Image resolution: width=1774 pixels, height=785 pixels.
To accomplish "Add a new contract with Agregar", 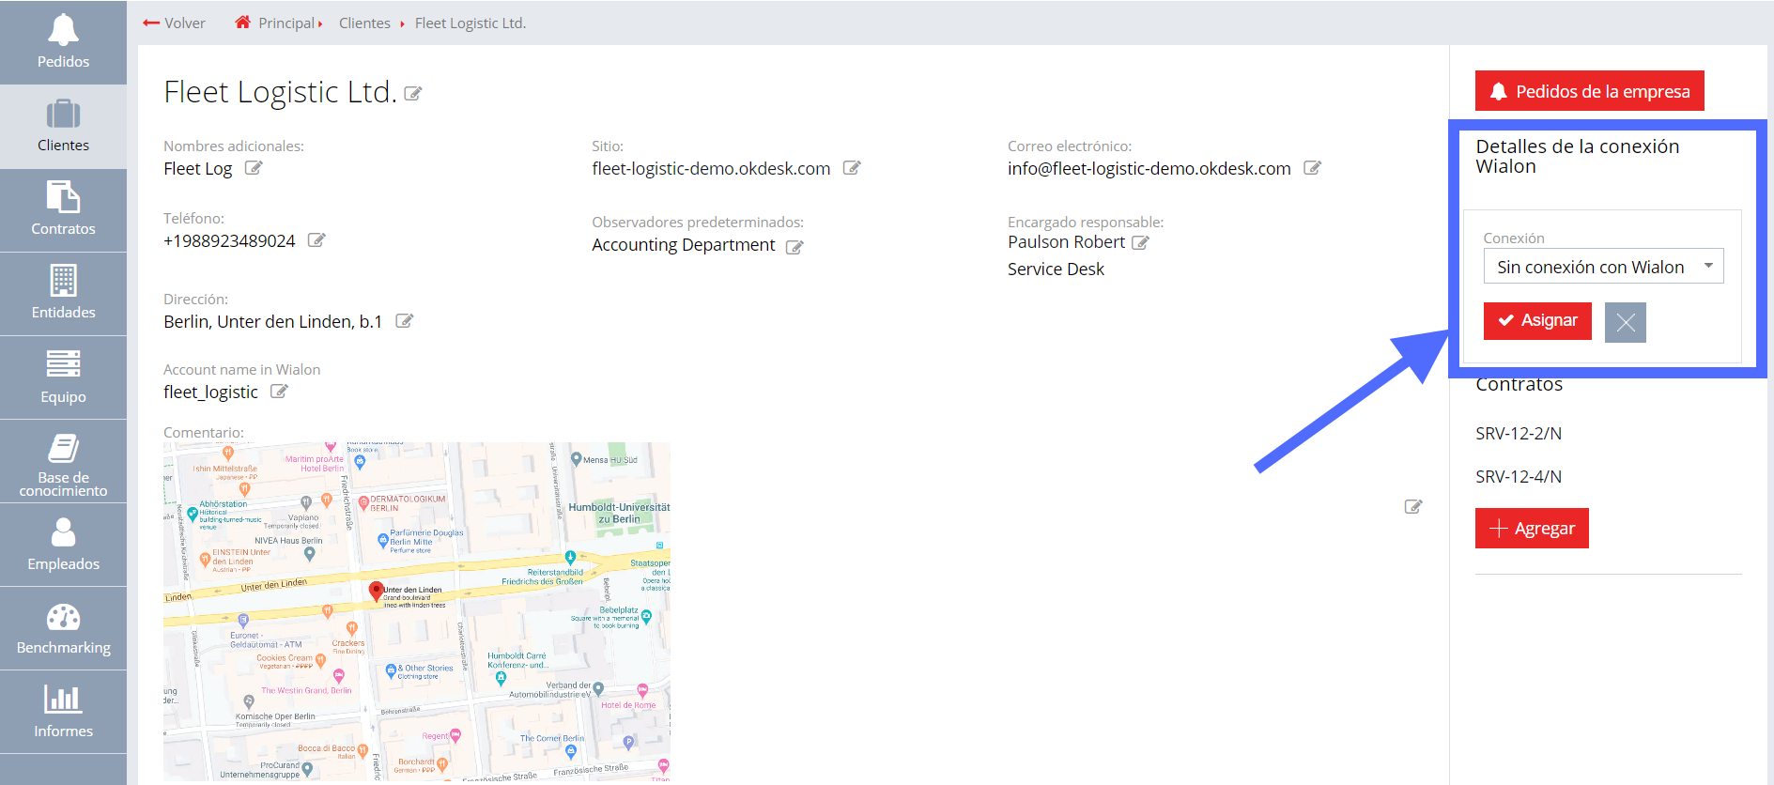I will point(1532,528).
